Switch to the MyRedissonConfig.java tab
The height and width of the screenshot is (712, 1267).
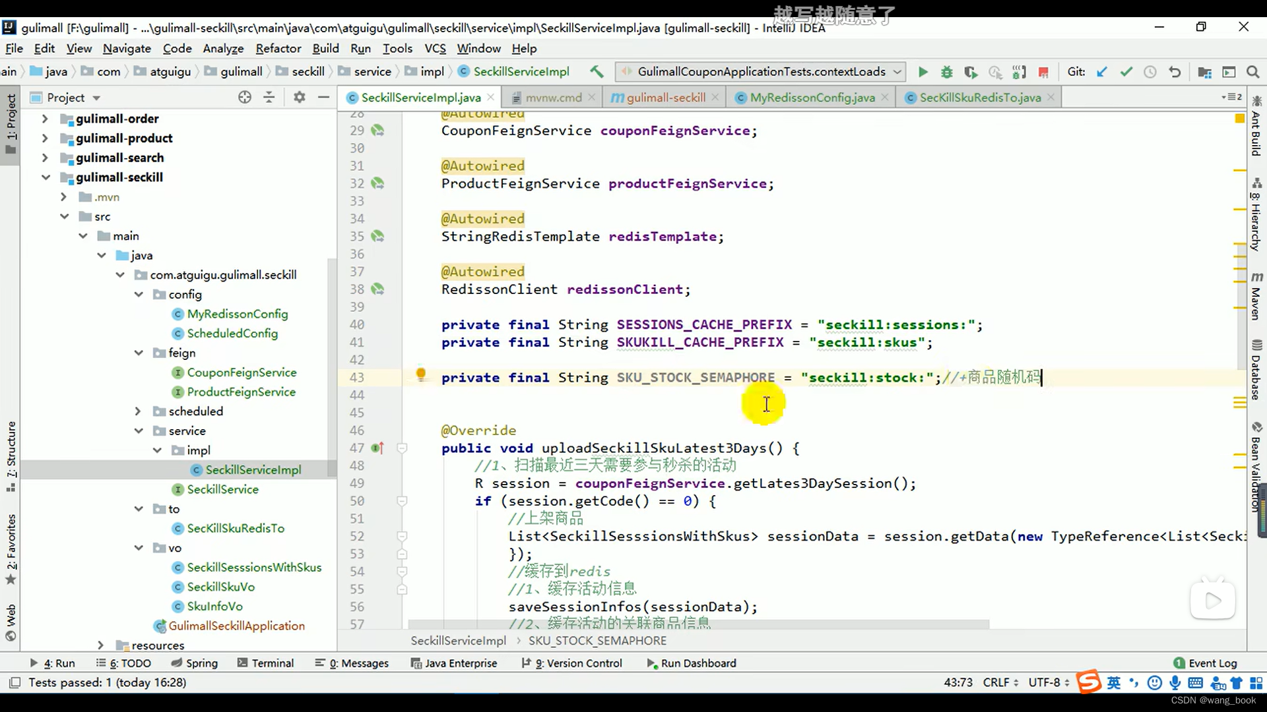[x=812, y=98]
